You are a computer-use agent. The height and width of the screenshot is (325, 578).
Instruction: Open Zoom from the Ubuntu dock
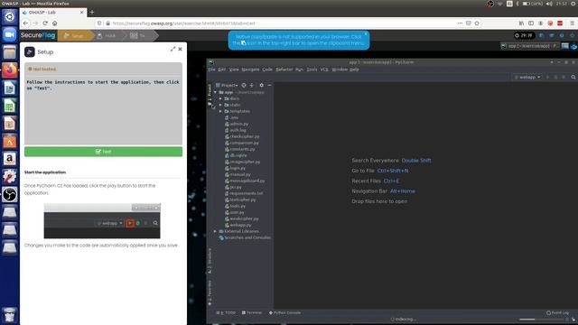tap(10, 34)
